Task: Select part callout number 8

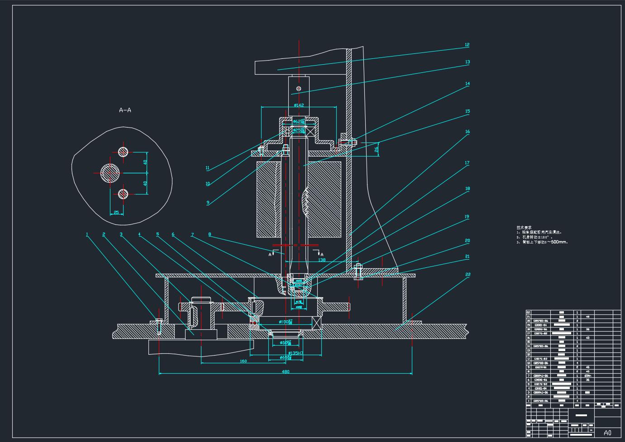Action: click(210, 234)
